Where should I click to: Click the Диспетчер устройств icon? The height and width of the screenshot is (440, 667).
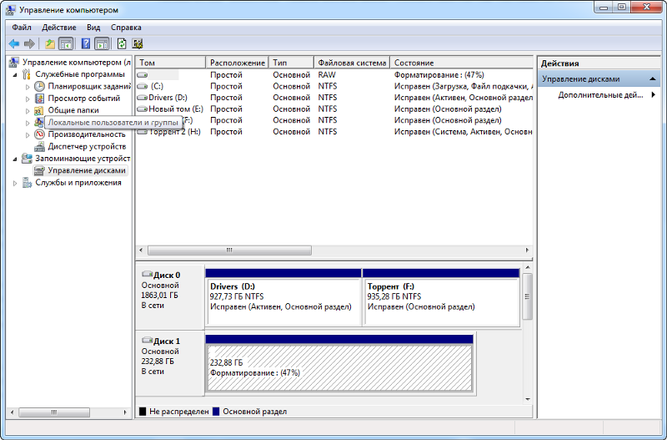click(39, 146)
